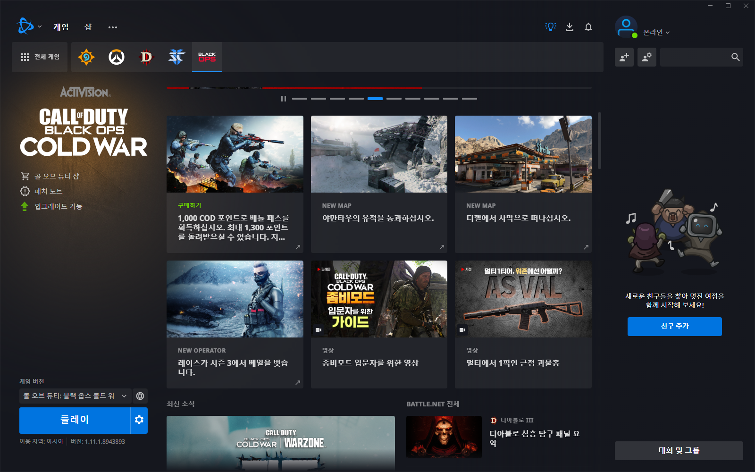Image resolution: width=755 pixels, height=472 pixels.
Task: Click the add friend icon
Action: tap(624, 57)
